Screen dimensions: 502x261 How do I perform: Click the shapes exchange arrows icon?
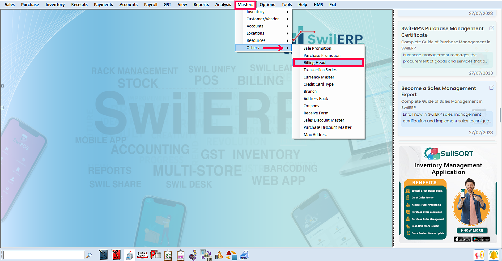click(x=231, y=255)
